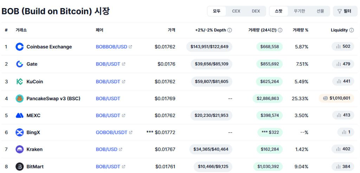Open the 필터 filter button
Viewport: 360px width, 173px height.
[345, 11]
